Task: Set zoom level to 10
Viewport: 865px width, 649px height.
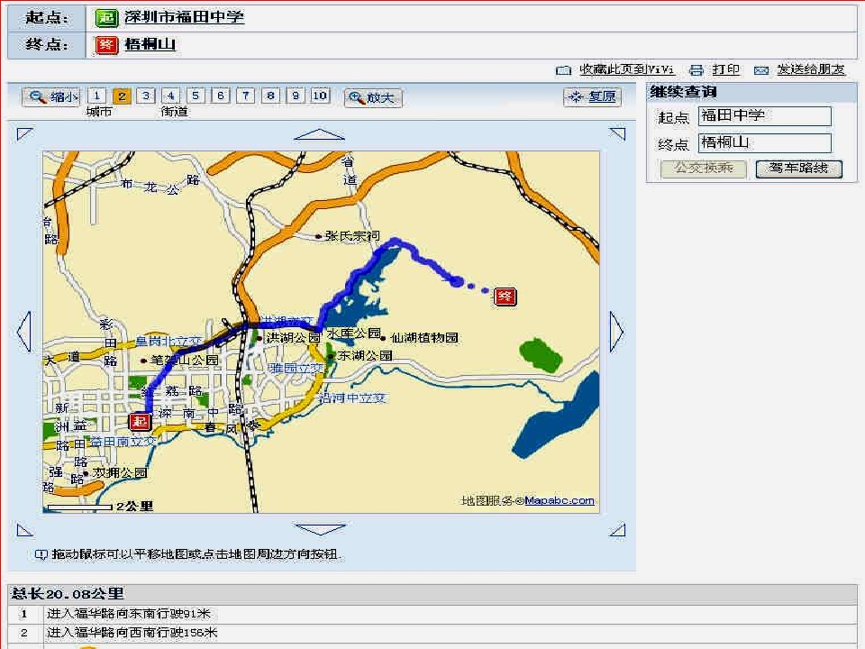Action: [x=320, y=96]
